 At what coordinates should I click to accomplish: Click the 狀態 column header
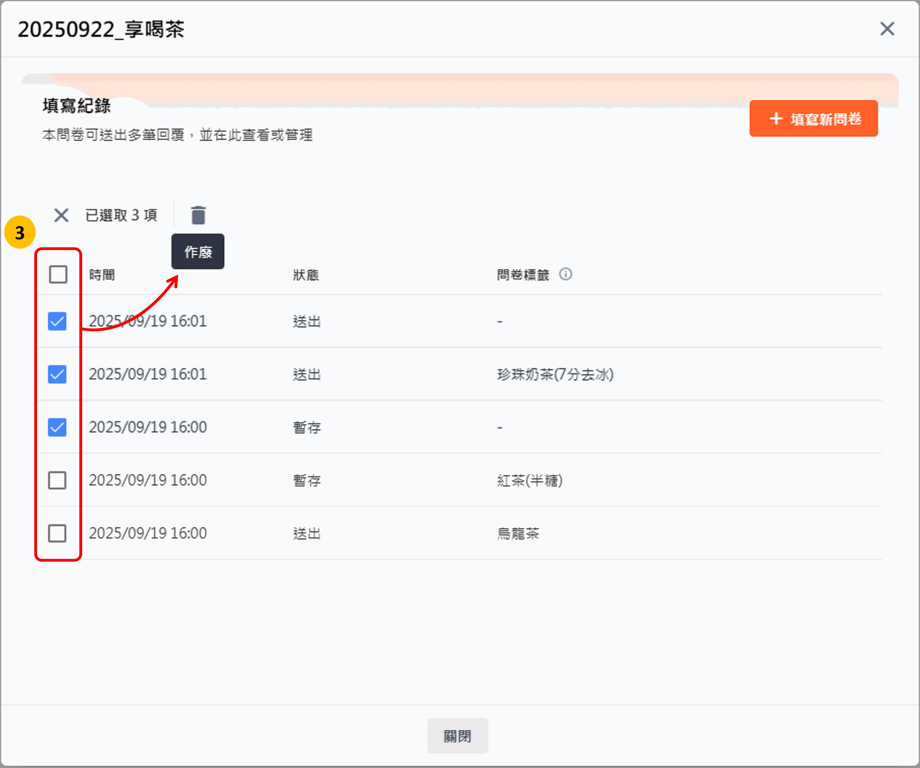pos(306,275)
